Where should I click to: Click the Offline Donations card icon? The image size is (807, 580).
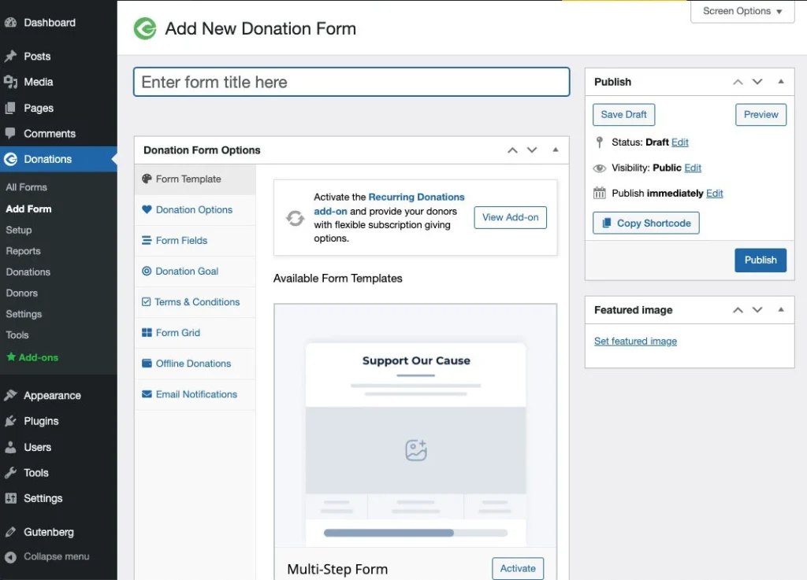click(x=147, y=364)
